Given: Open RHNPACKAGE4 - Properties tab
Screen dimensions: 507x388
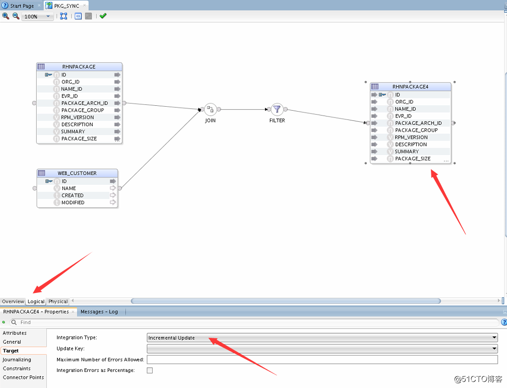Looking at the screenshot, I should [x=36, y=312].
